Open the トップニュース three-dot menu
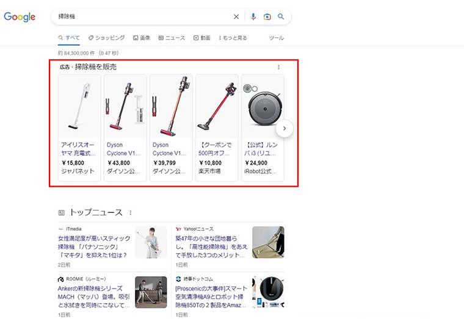Viewport: 464px width, 319px height. [131, 213]
